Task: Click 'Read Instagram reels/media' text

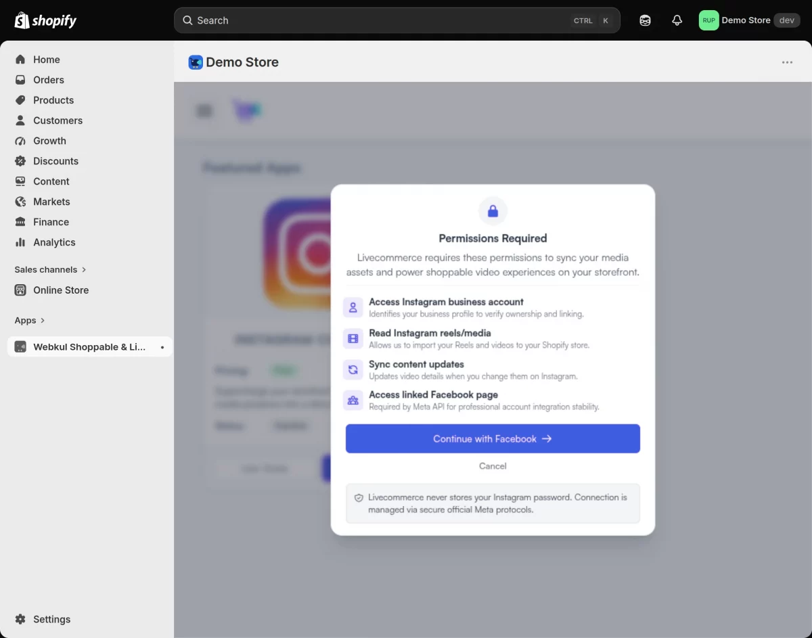Action: pyautogui.click(x=430, y=333)
